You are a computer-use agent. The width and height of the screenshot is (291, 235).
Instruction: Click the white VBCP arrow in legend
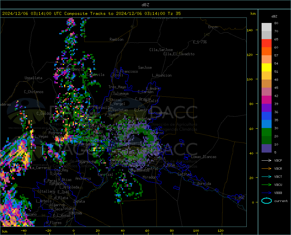coord(266,160)
